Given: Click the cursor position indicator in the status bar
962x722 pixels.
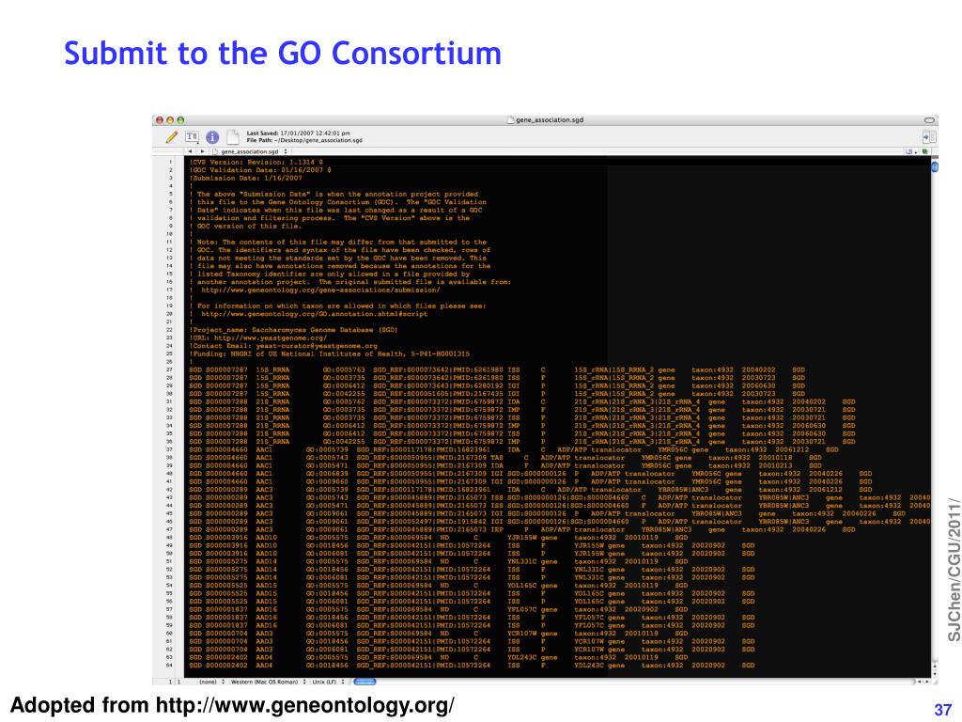Looking at the screenshot, I should point(175,682).
